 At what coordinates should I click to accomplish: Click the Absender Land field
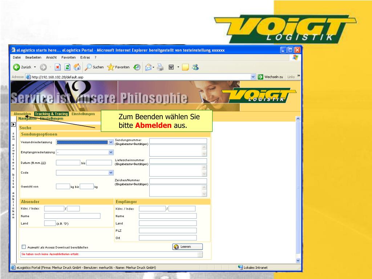[x=50, y=223]
